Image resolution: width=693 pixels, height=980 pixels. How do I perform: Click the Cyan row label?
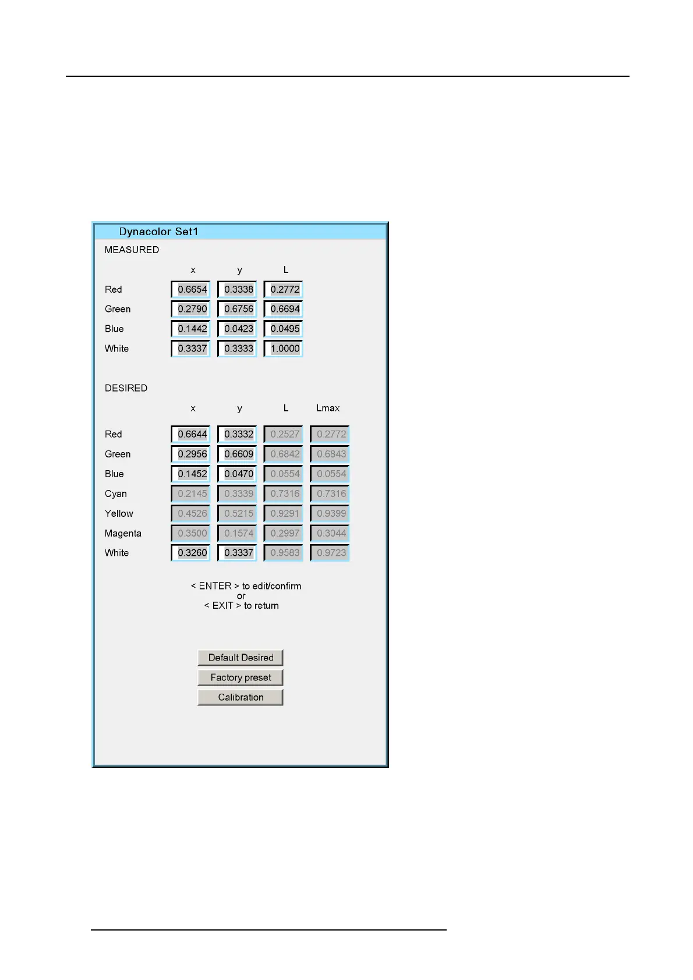click(115, 493)
